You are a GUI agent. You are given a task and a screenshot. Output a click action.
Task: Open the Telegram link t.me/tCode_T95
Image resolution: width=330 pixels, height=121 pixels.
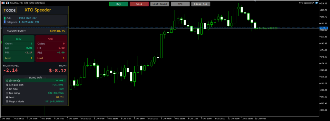point(29,22)
